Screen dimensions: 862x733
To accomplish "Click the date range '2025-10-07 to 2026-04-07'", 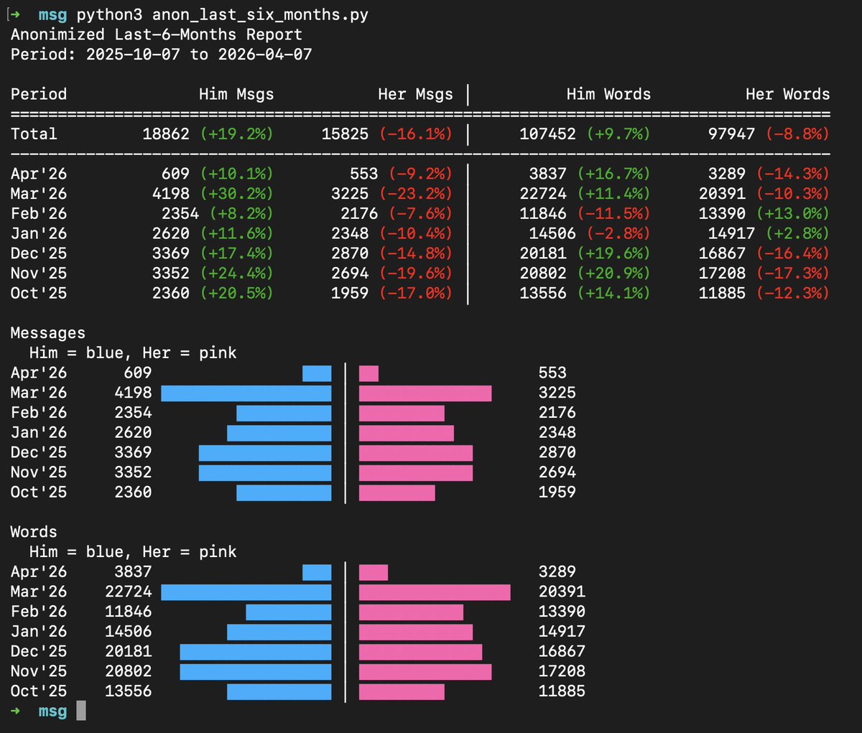I will click(x=199, y=54).
